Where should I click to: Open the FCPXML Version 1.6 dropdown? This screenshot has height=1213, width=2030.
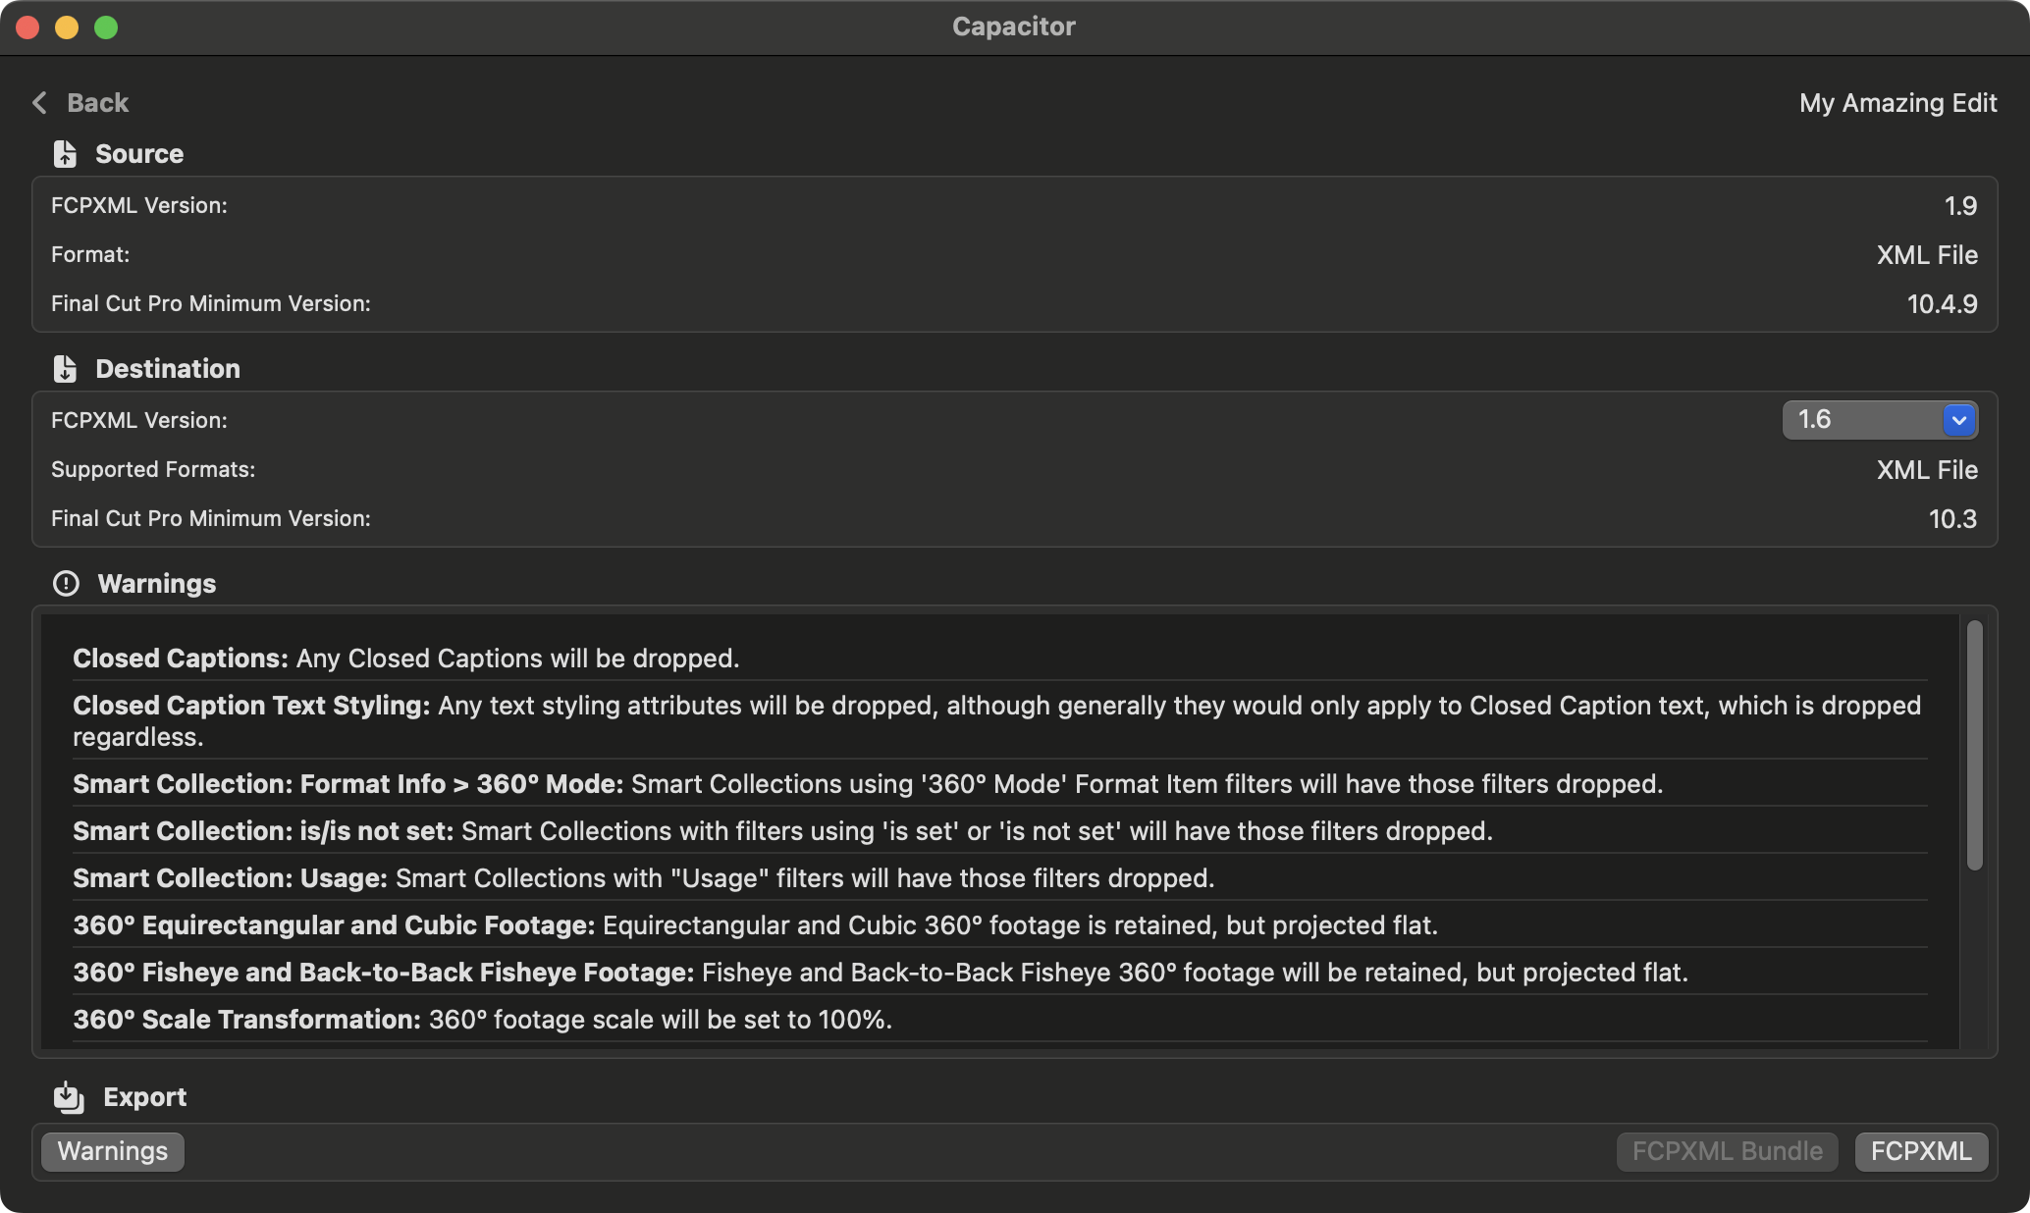click(1863, 420)
